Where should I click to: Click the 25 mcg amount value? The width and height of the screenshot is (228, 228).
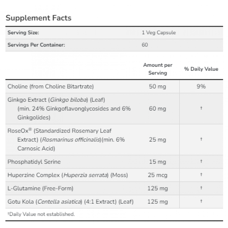pyautogui.click(x=158, y=175)
